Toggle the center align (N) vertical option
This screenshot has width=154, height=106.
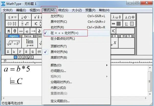[x=59, y=52]
